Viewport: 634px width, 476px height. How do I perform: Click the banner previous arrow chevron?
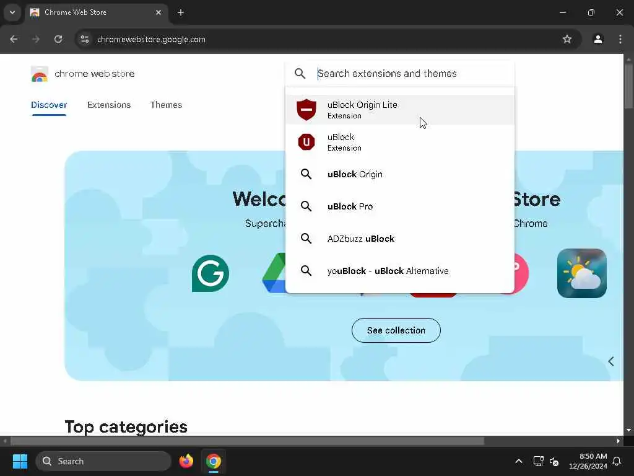pyautogui.click(x=611, y=361)
